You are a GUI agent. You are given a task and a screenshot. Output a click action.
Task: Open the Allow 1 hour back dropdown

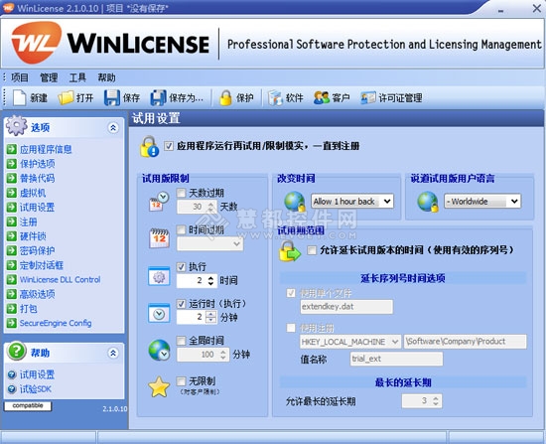[x=352, y=201]
